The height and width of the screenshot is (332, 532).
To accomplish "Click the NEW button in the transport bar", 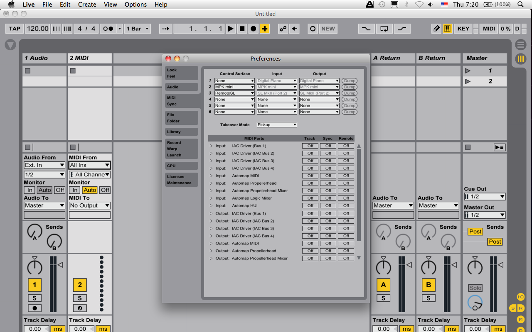I will point(328,29).
